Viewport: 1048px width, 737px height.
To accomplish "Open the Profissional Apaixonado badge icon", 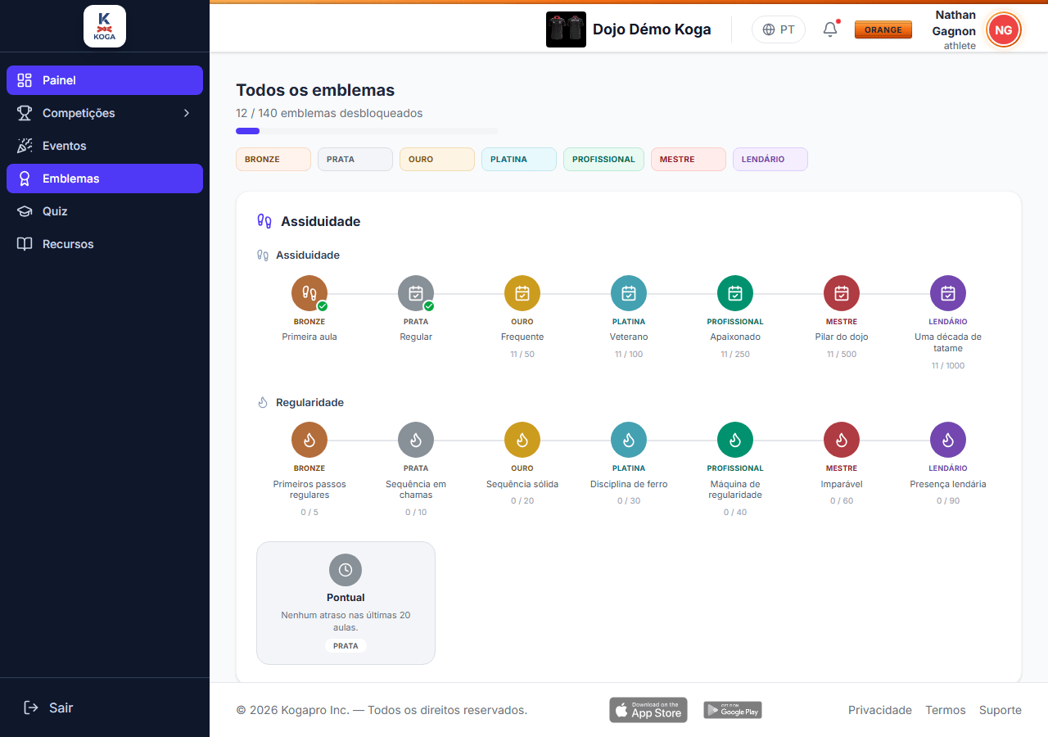I will click(735, 293).
